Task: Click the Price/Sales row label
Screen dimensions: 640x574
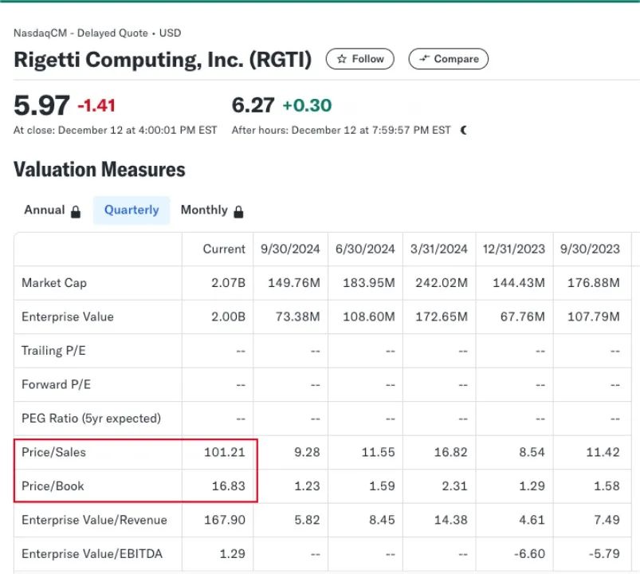Action: pos(53,452)
